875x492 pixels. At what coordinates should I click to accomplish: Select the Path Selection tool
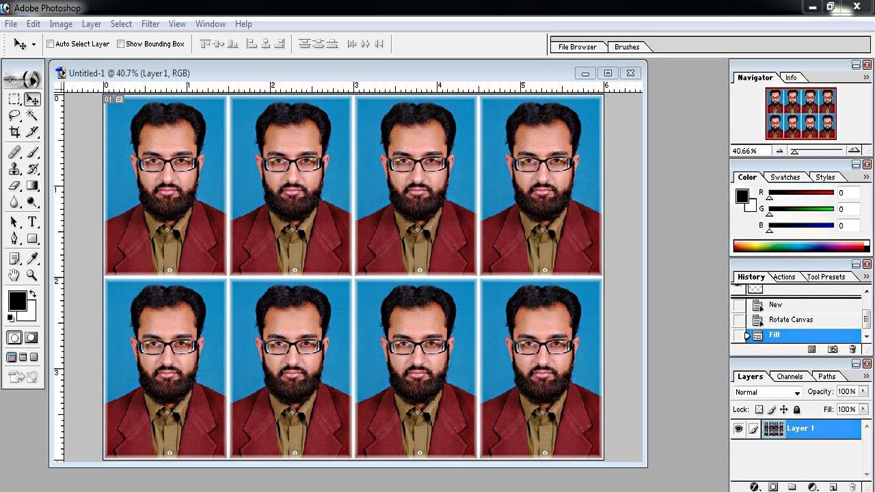14,222
